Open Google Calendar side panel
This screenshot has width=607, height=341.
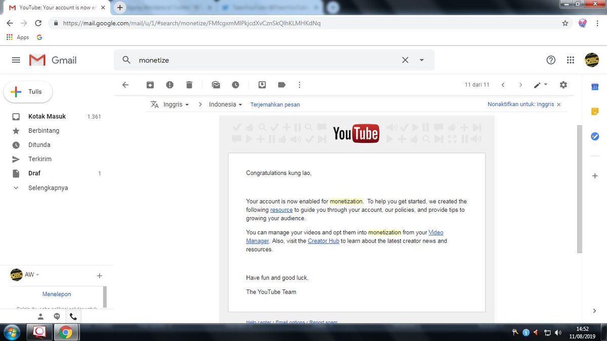pyautogui.click(x=595, y=87)
